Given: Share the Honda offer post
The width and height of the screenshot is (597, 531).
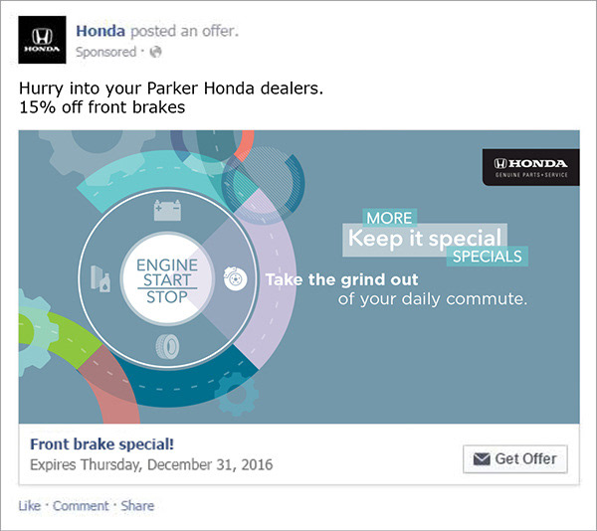Looking at the screenshot, I should (137, 506).
